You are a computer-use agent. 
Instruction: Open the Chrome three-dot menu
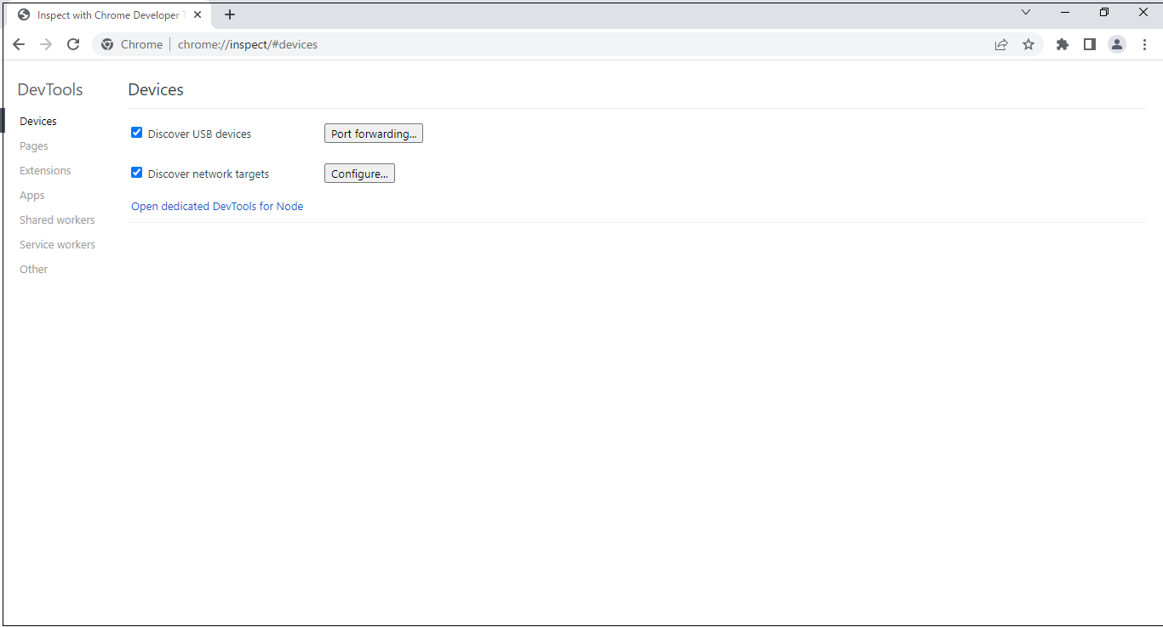(1144, 44)
